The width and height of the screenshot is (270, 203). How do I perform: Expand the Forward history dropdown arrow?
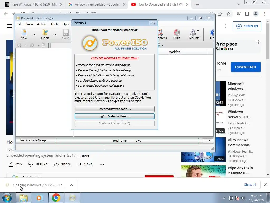click(38, 45)
